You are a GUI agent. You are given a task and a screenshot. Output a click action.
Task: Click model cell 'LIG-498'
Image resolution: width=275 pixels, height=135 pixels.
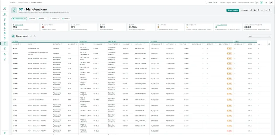125,68
